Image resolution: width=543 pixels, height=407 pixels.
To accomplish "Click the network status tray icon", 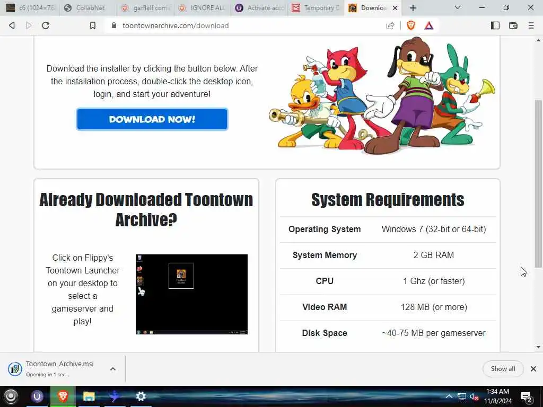I will (461, 396).
